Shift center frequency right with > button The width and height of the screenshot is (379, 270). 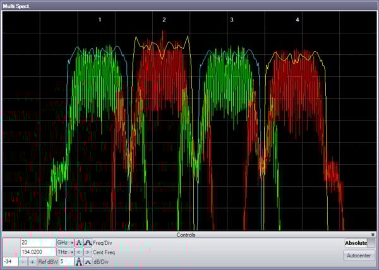[88, 252]
